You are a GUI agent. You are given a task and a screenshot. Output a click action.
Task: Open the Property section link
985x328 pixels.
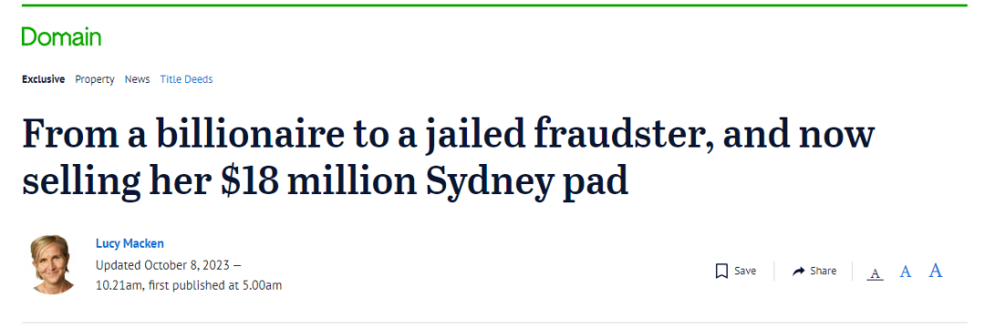point(95,79)
